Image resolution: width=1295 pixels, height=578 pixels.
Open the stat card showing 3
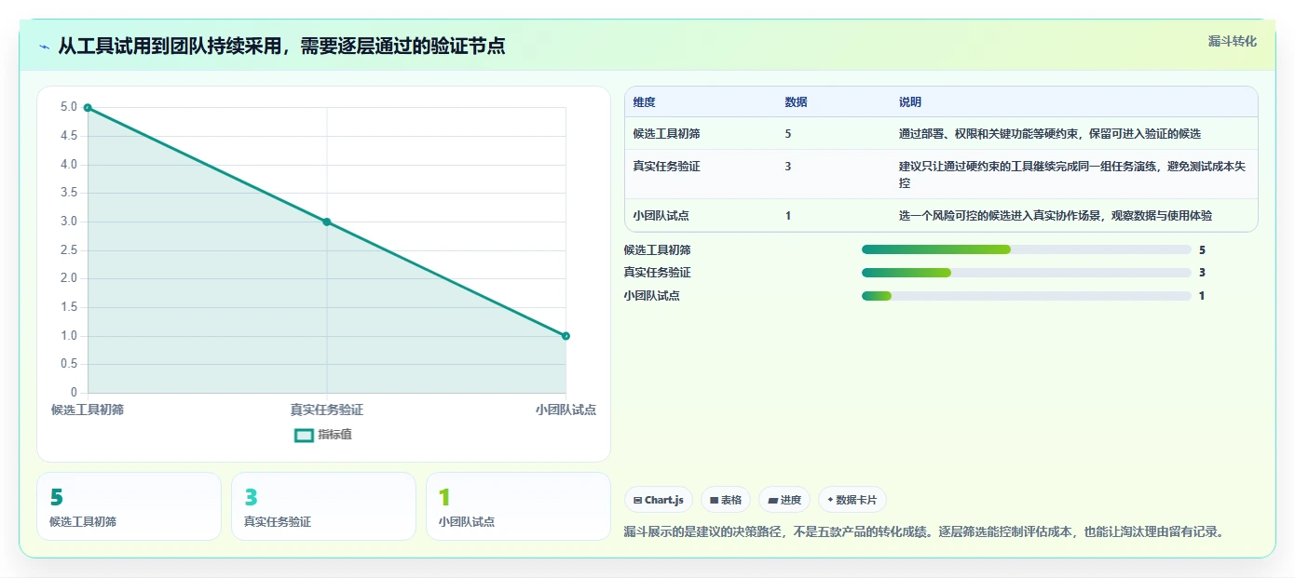323,506
